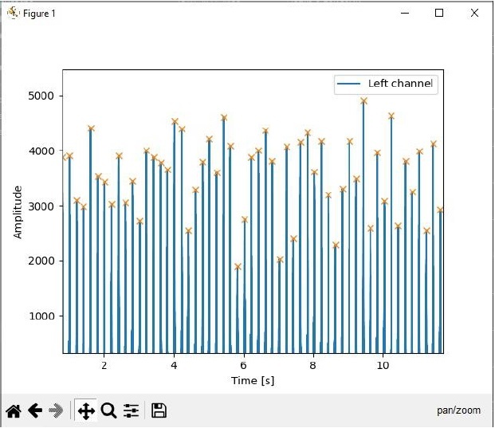Go forward to the next view

[x=57, y=411]
